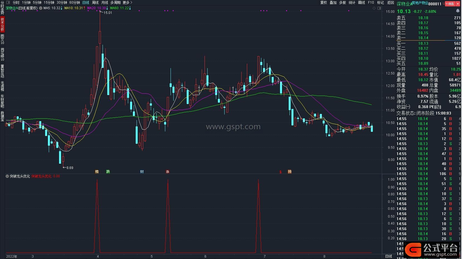Open the 技术分析 sidebar tab

tap(2, 24)
